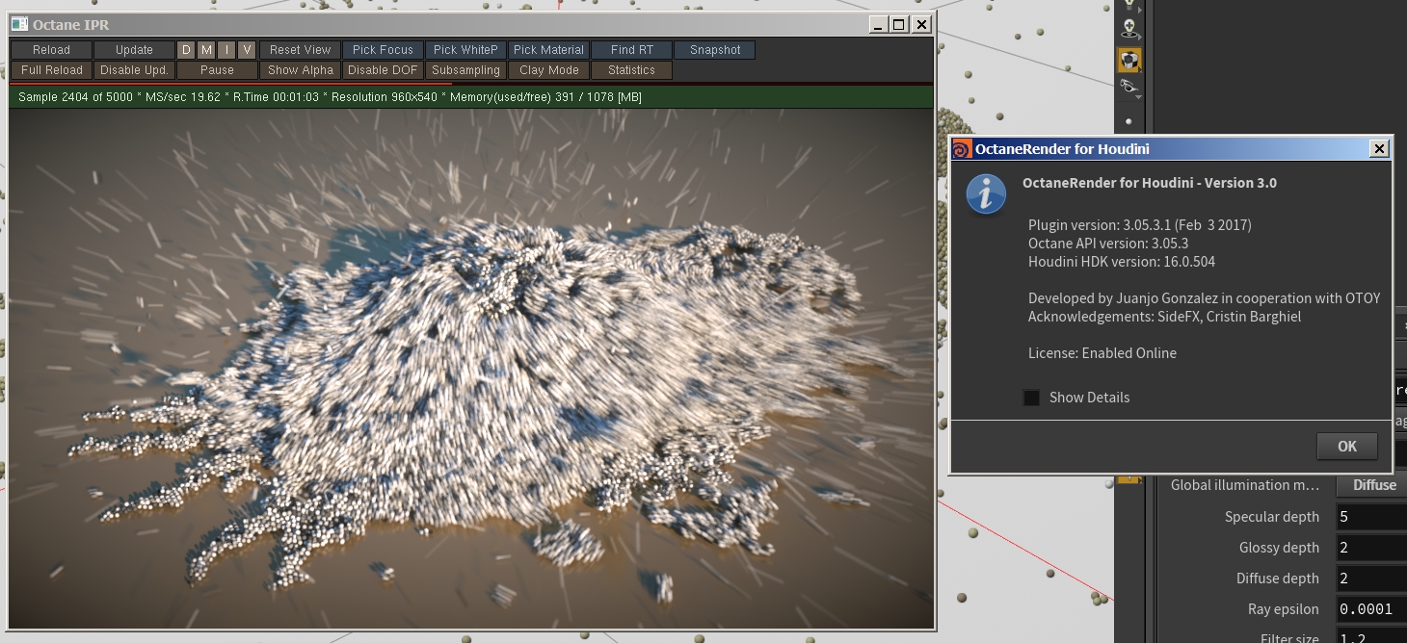Click the Glossy depth input field
This screenshot has width=1407, height=643.
[1371, 548]
